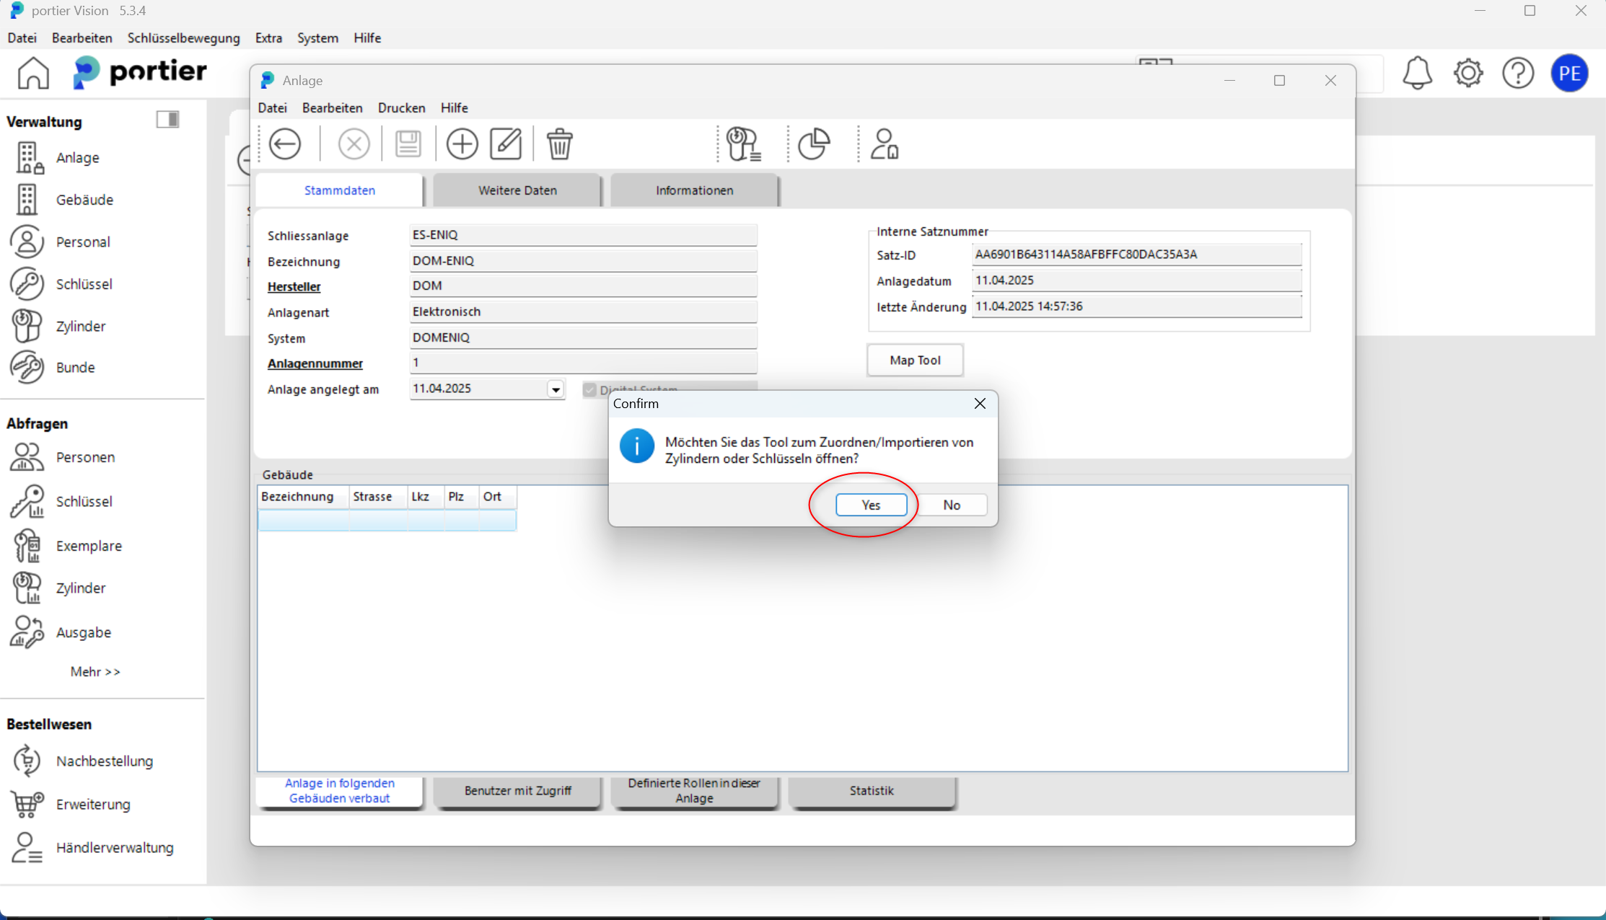Expand Mehr >> in sidebar

95,671
